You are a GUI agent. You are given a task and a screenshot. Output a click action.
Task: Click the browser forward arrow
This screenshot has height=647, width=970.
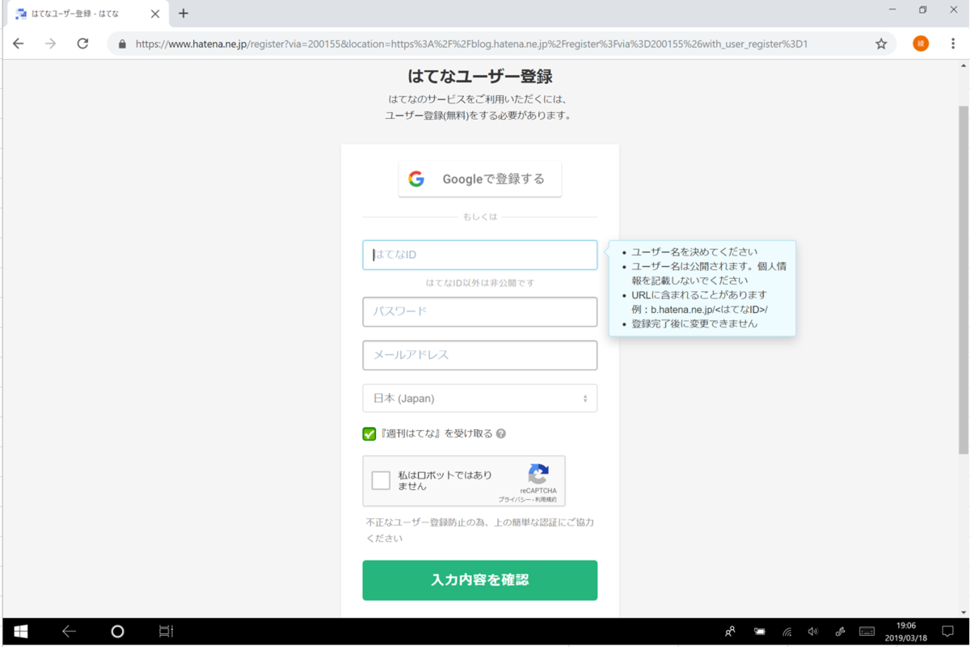(51, 44)
